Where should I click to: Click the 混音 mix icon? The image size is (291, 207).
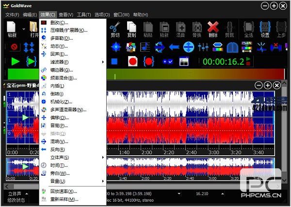pos(180,27)
